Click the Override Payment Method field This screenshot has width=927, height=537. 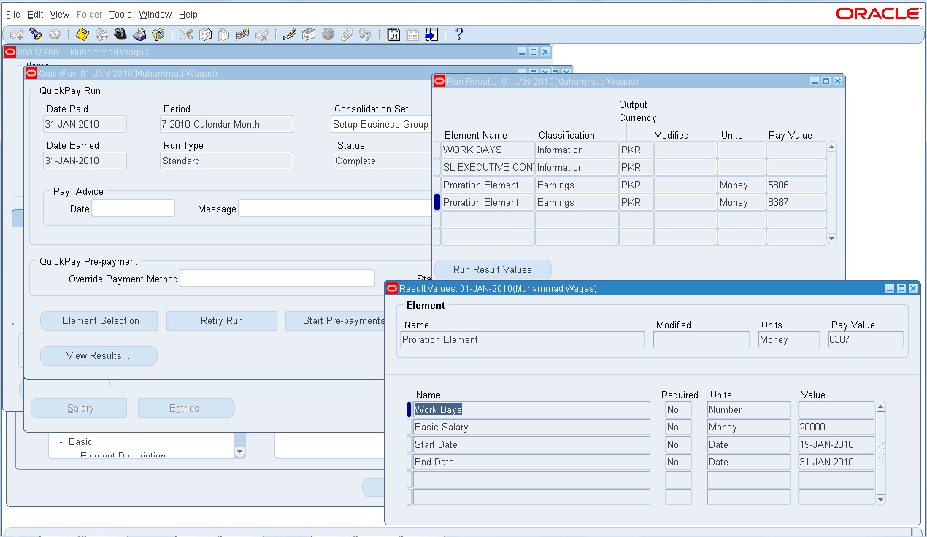[x=277, y=277]
